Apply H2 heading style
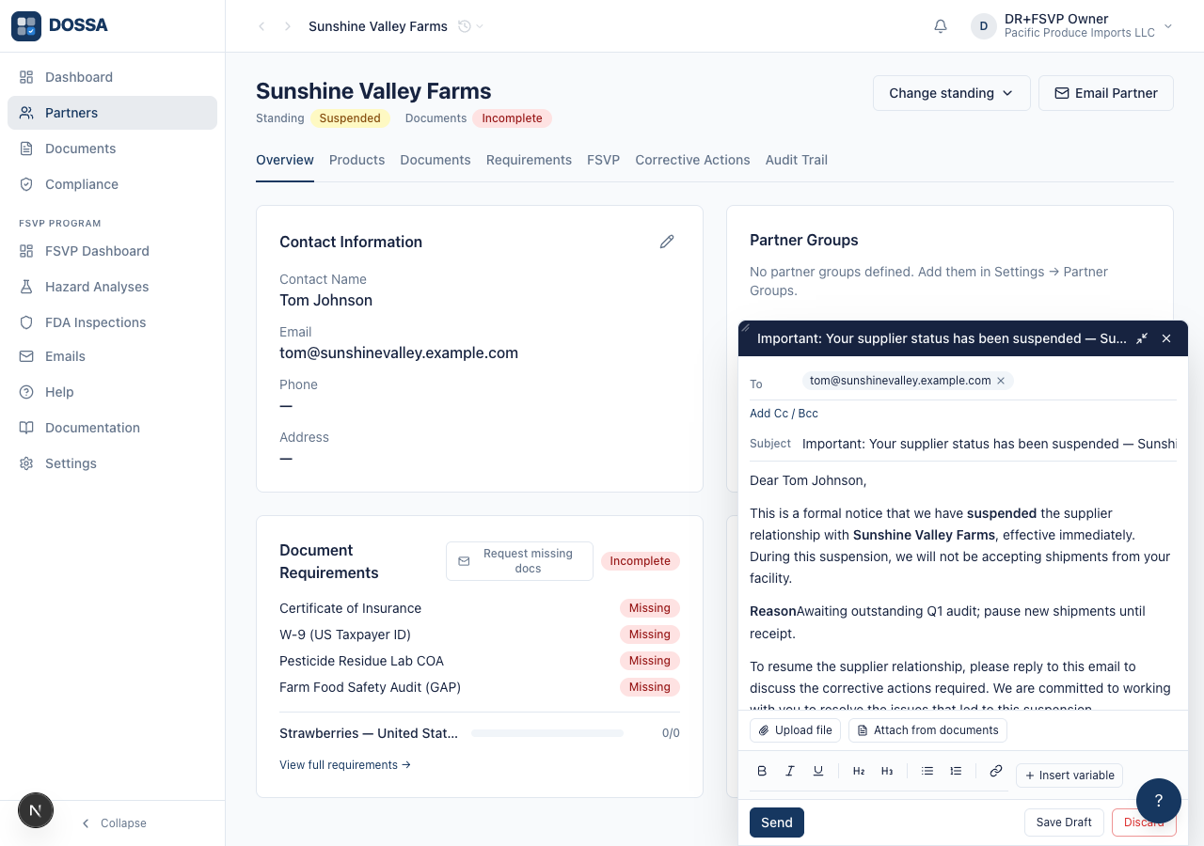 click(x=859, y=771)
